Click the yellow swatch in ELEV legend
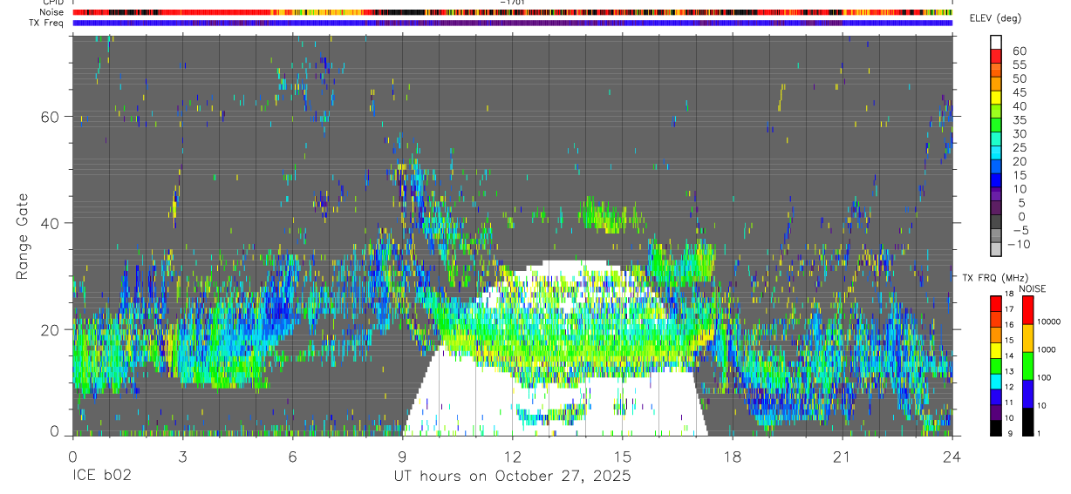The height and width of the screenshot is (494, 1071). point(996,98)
